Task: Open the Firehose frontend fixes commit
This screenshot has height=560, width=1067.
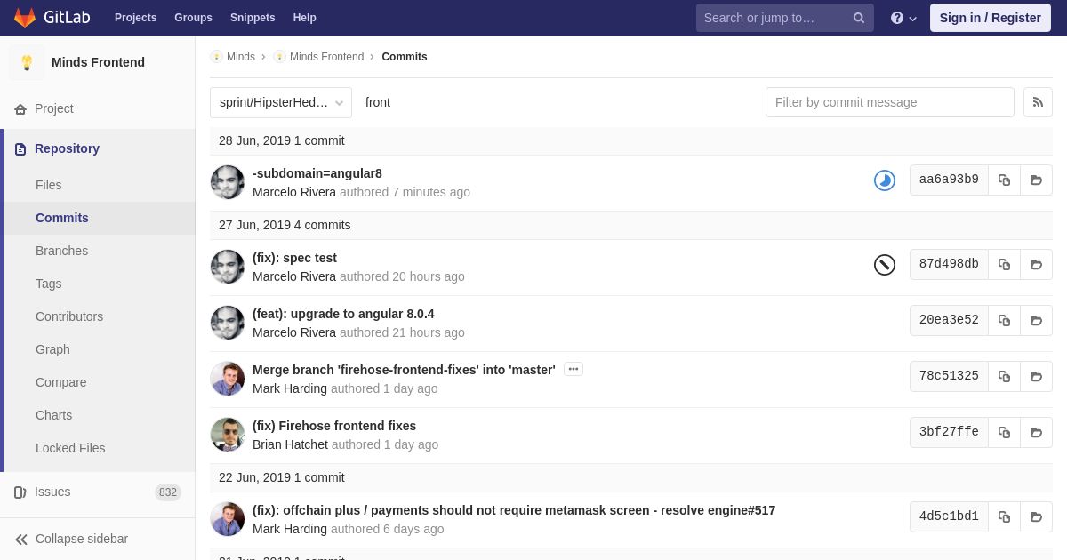Action: pos(334,426)
